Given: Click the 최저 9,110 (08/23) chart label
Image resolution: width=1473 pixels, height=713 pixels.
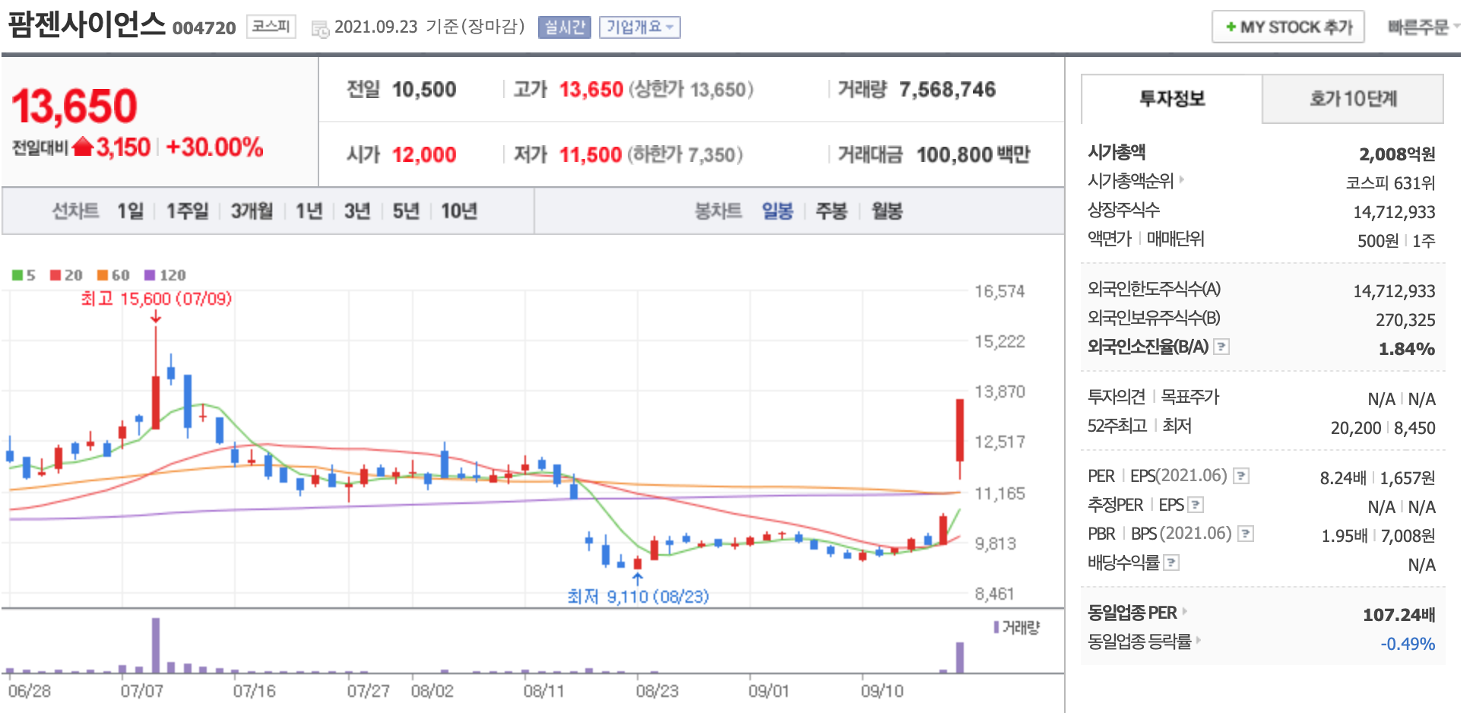Looking at the screenshot, I should point(638,597).
